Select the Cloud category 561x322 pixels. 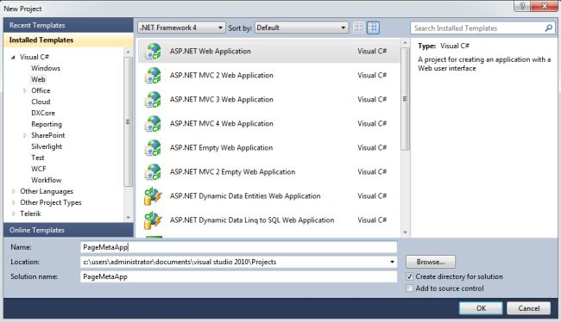coord(41,102)
